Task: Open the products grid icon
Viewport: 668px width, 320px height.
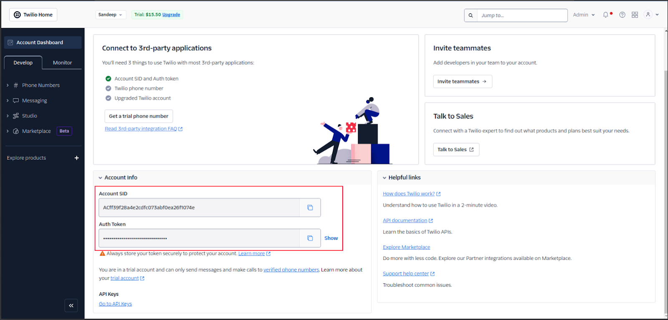Action: tap(635, 15)
